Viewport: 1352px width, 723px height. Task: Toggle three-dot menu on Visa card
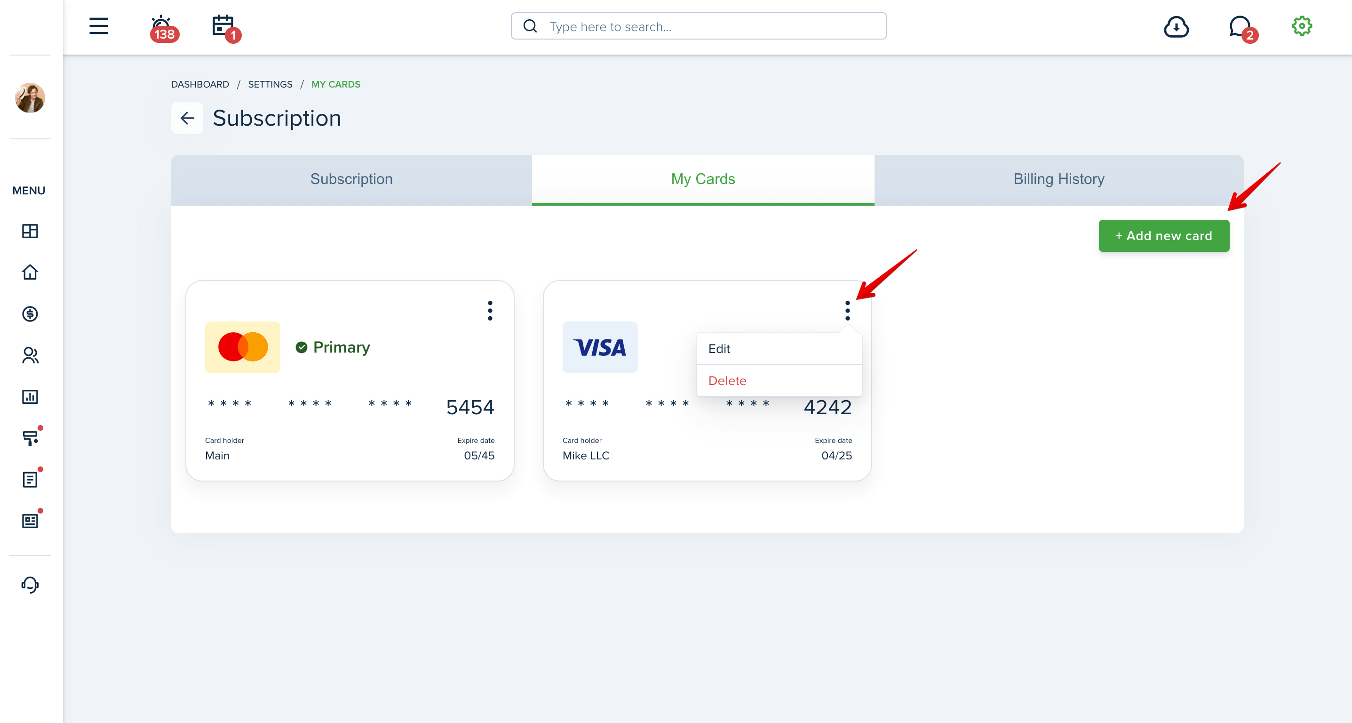(847, 310)
